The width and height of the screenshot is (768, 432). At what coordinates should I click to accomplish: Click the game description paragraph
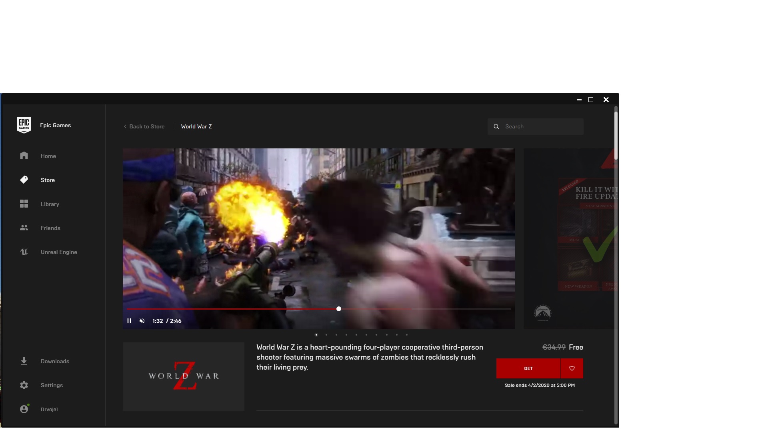370,357
